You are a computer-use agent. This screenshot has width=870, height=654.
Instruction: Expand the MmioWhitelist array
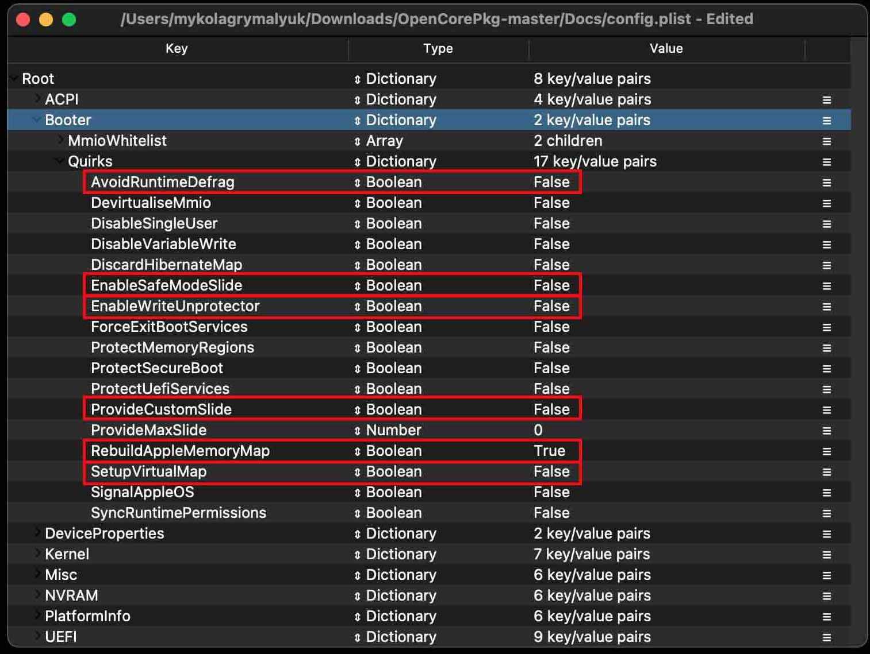click(x=60, y=140)
